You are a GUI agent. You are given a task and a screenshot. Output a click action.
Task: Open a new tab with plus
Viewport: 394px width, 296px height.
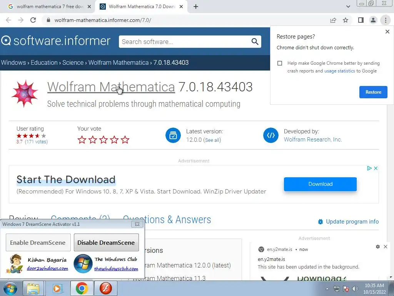(x=196, y=7)
